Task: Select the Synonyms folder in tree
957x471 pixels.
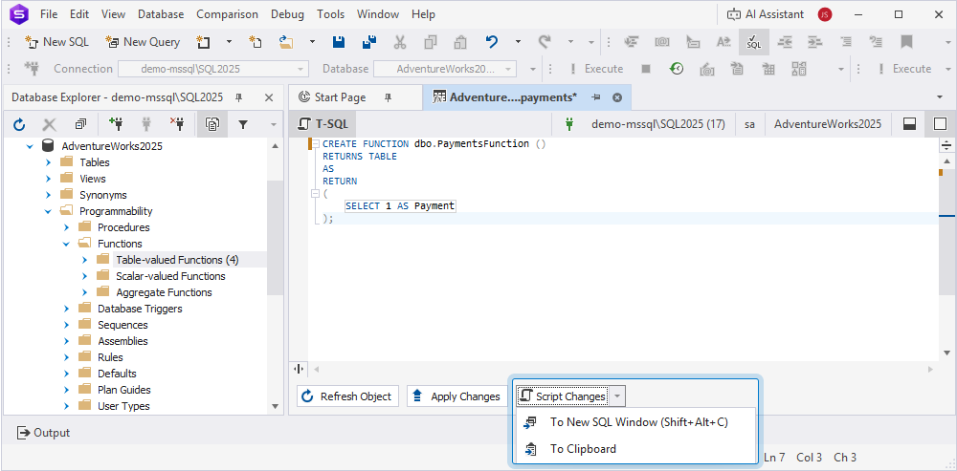Action: pos(103,195)
